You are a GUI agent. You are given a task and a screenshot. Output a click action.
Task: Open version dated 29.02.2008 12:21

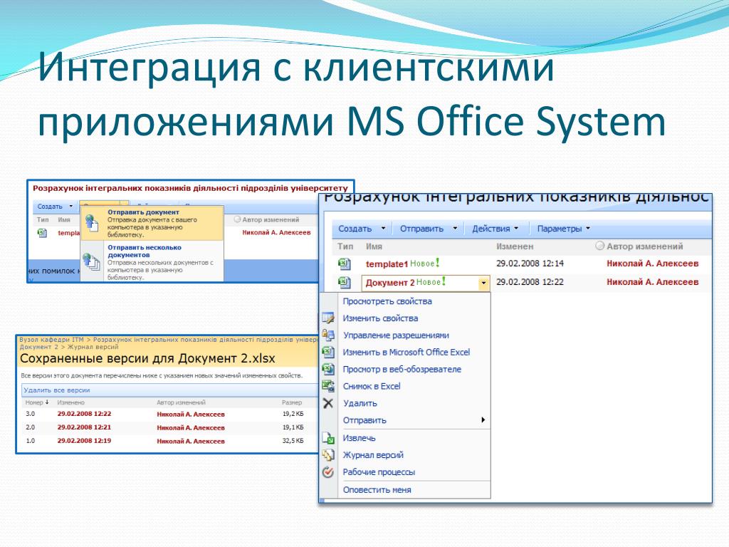point(84,427)
